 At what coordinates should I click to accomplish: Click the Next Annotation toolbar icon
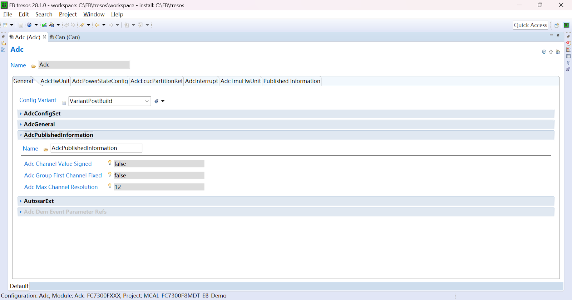[127, 25]
